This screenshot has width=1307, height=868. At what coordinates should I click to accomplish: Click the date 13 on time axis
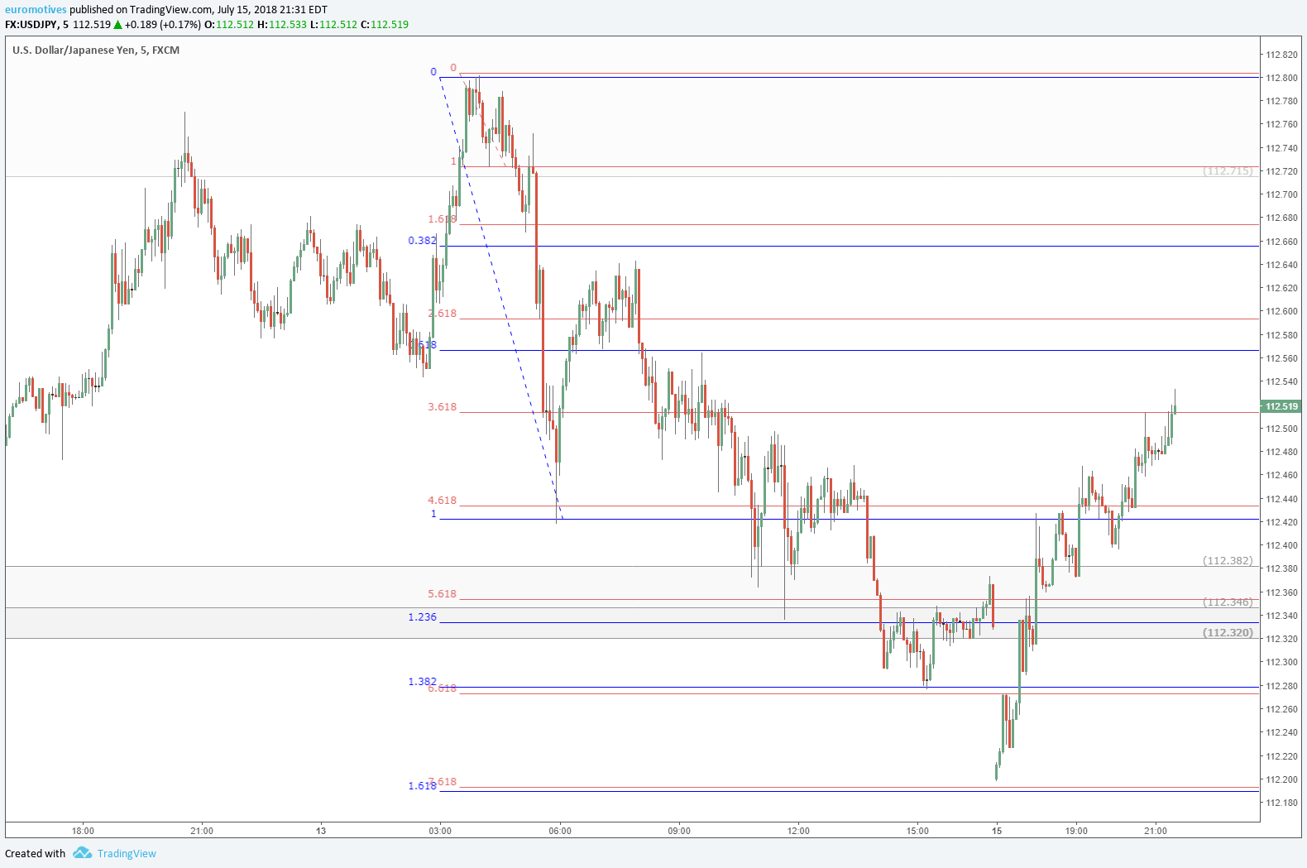pyautogui.click(x=321, y=831)
